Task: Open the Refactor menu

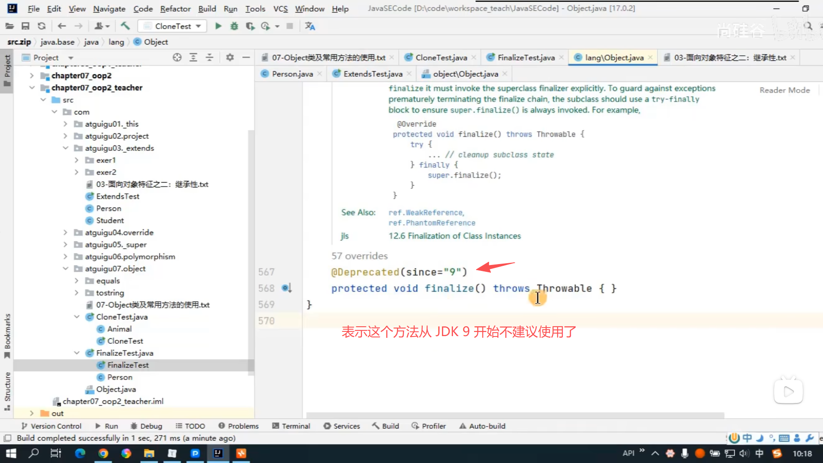Action: tap(175, 9)
